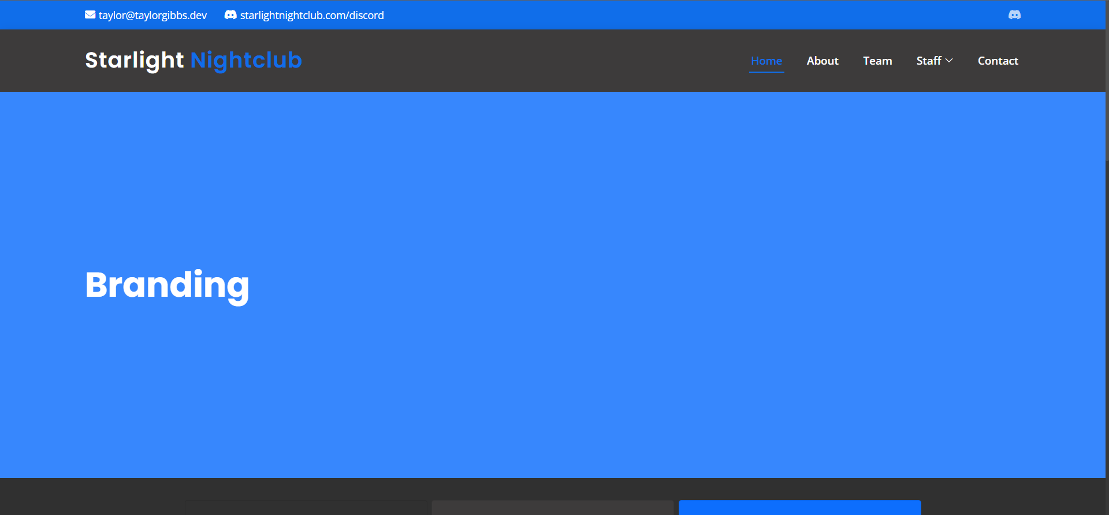Navigate to the Team page
Screen dimensions: 1109x515
pyautogui.click(x=877, y=61)
